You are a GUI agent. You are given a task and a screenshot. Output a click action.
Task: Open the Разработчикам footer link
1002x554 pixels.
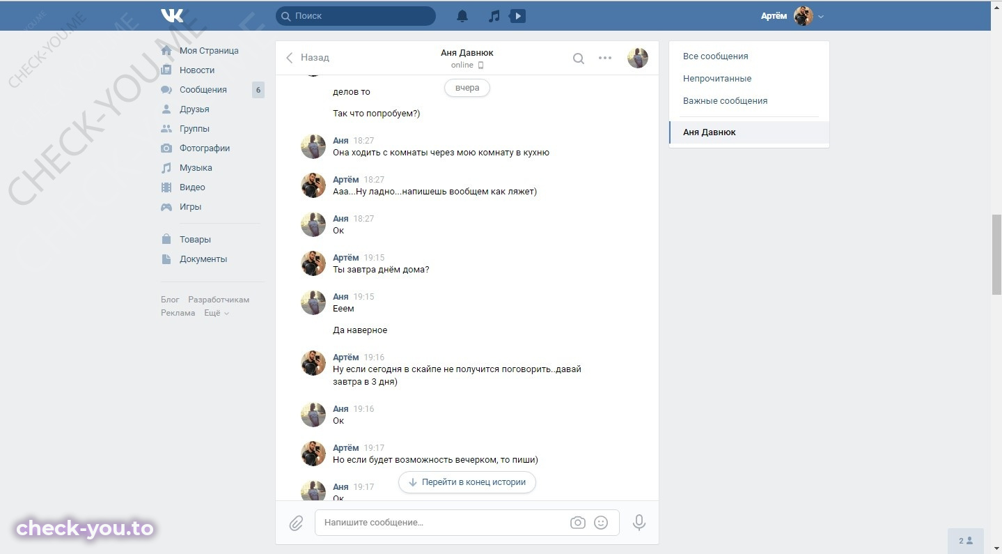219,300
